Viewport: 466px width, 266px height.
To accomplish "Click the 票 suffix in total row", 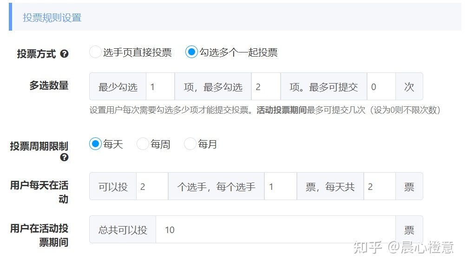I will coord(409,229).
